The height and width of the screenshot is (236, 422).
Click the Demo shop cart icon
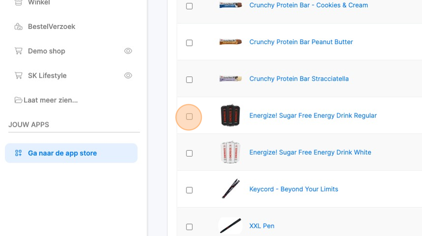[x=19, y=51]
